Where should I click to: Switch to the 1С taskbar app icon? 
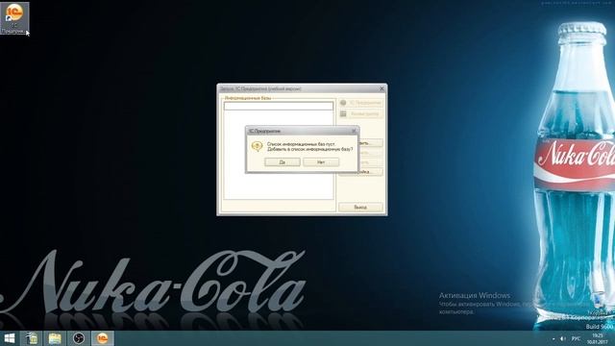[103, 338]
